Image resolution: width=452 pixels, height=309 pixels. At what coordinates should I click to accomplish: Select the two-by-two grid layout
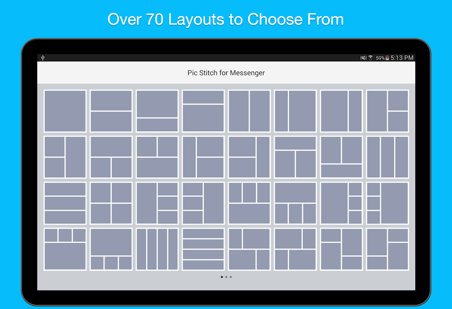111,203
